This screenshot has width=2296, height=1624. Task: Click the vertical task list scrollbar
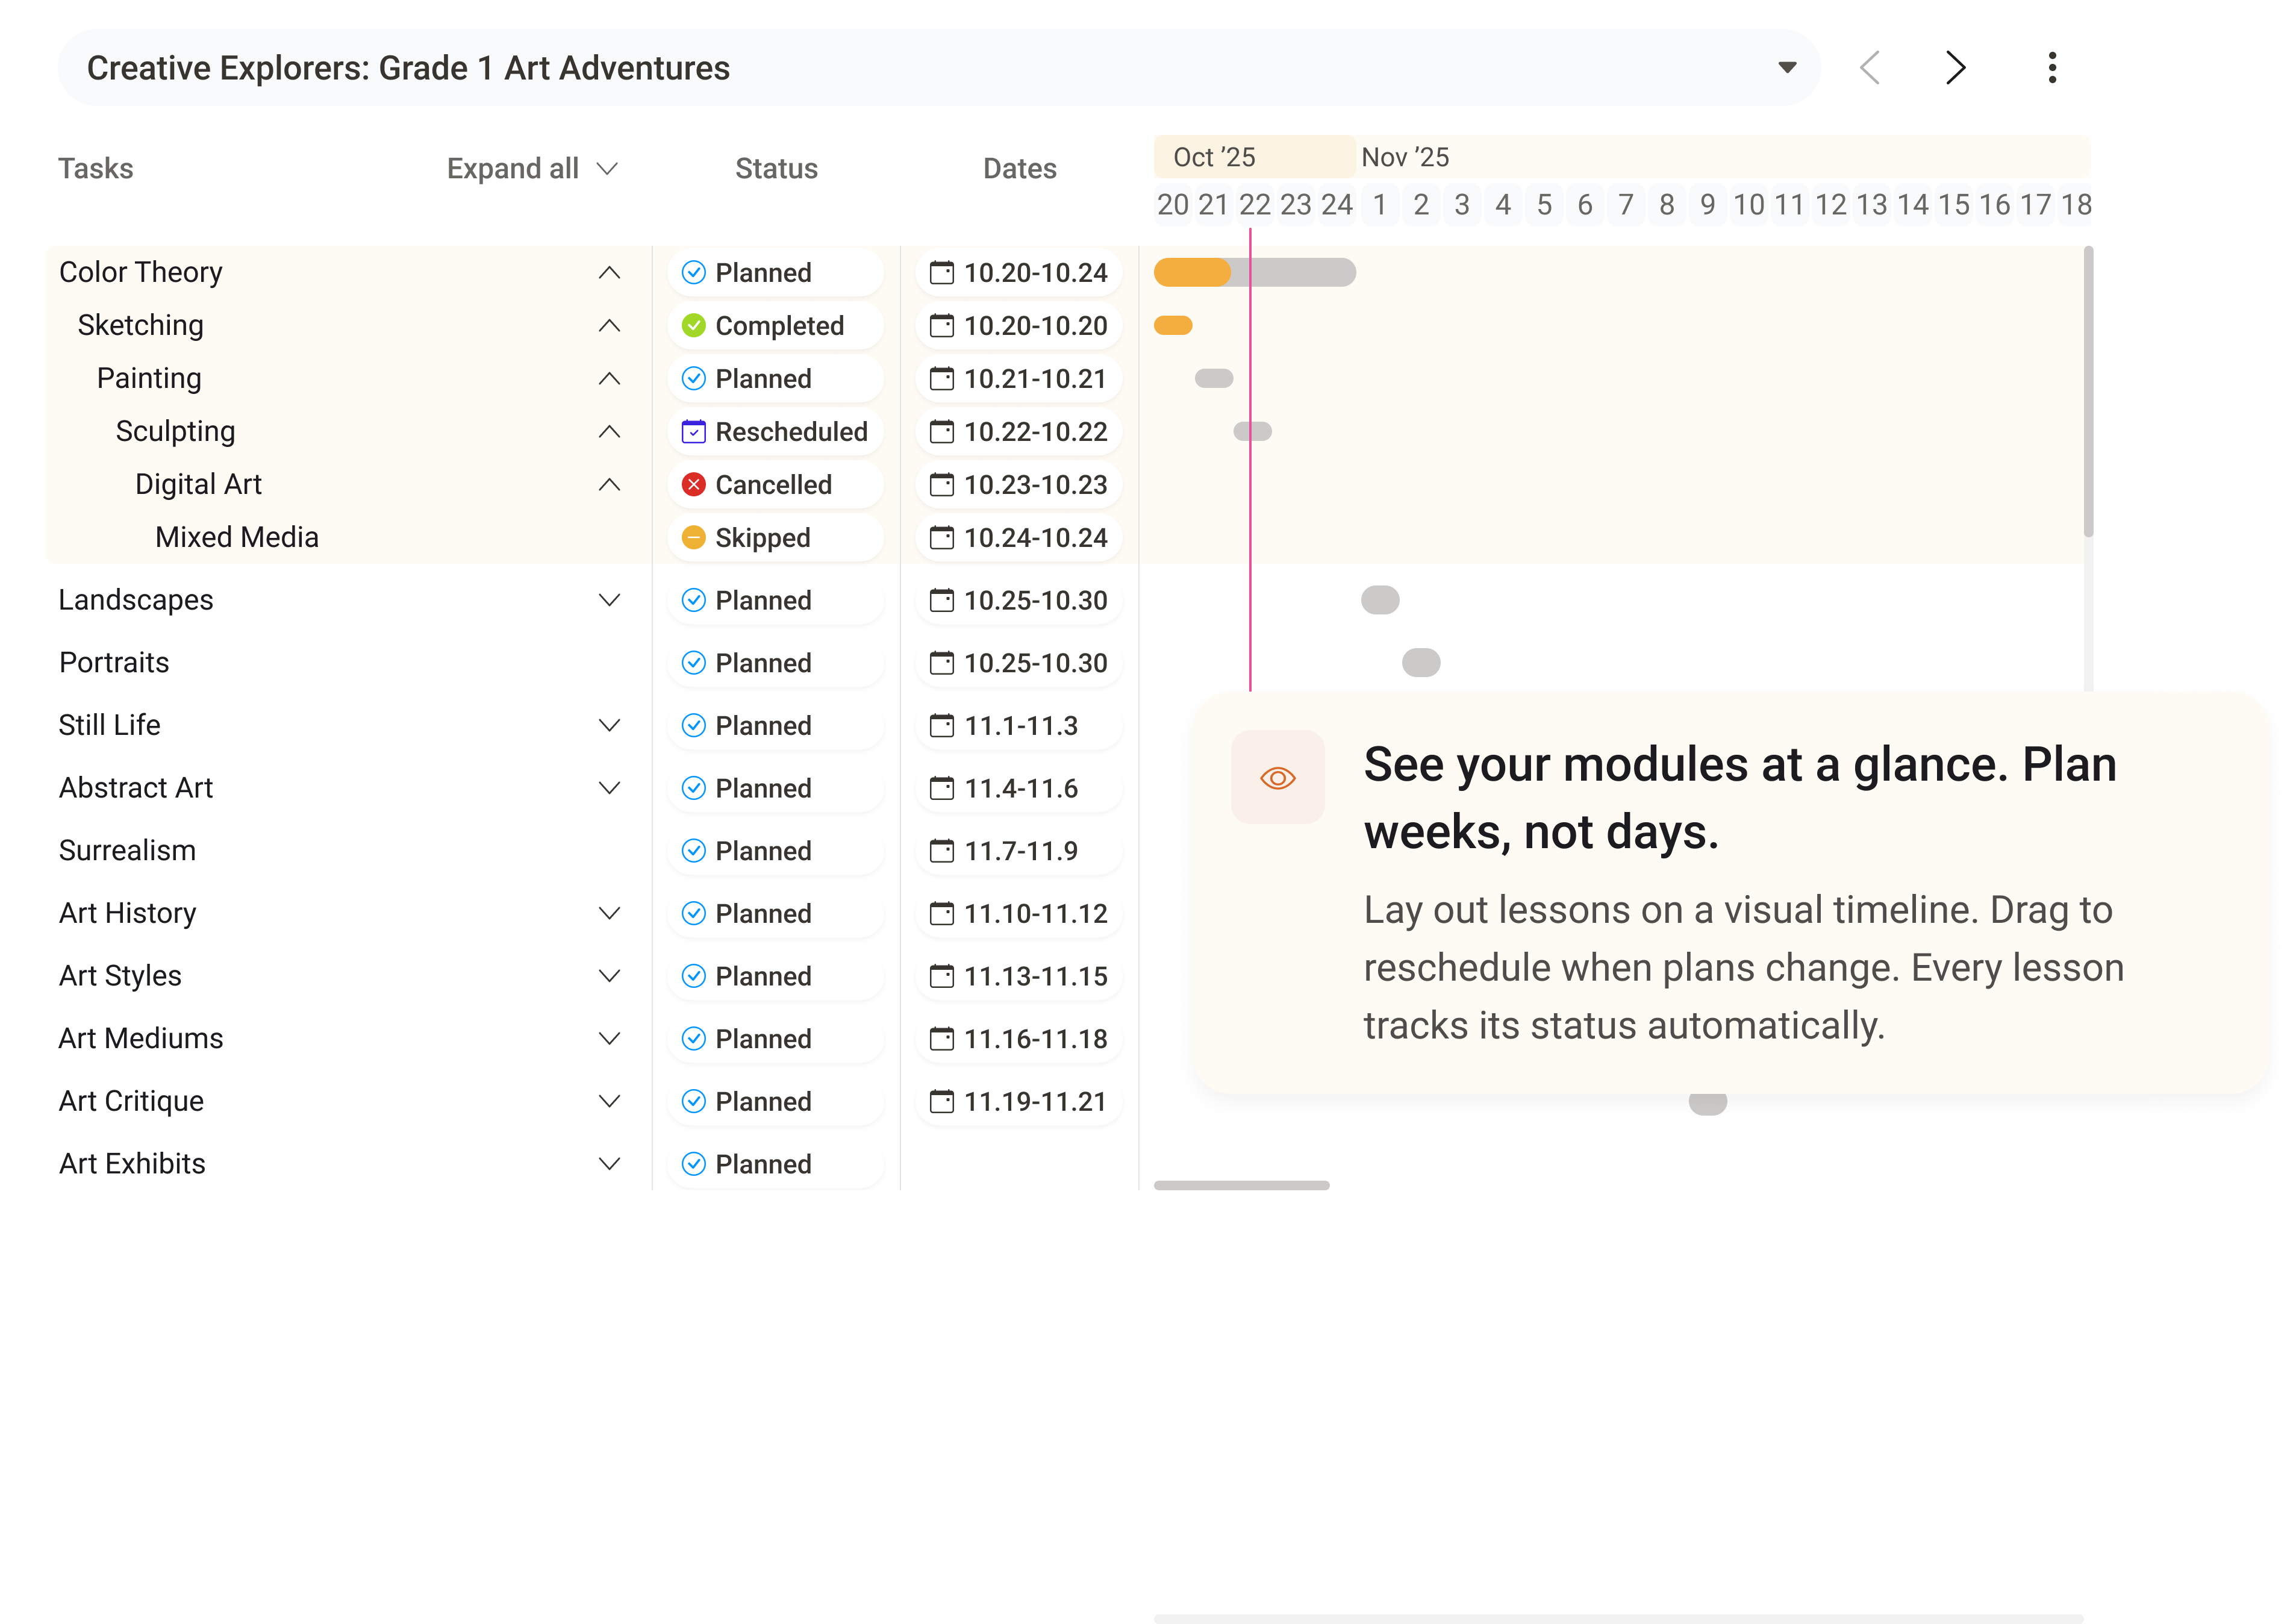point(2088,392)
